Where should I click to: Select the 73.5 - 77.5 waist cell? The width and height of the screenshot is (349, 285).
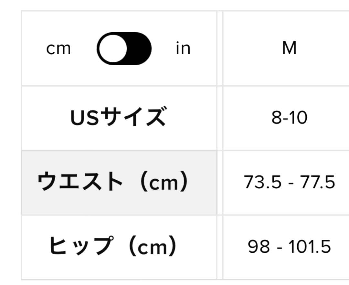click(x=289, y=183)
